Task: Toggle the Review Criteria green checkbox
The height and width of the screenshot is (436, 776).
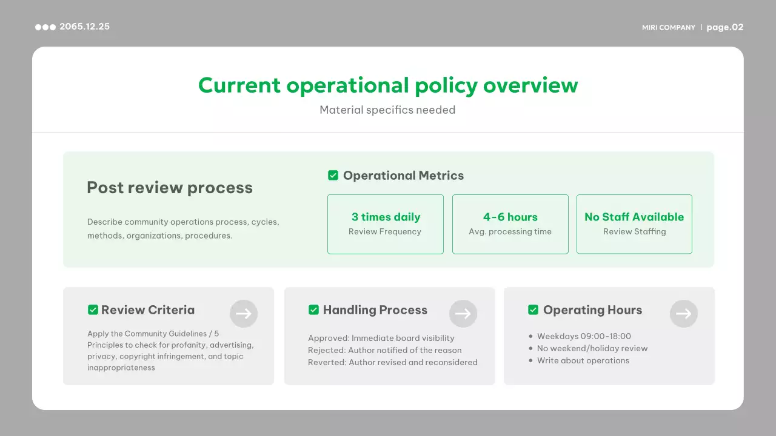Action: pos(93,310)
